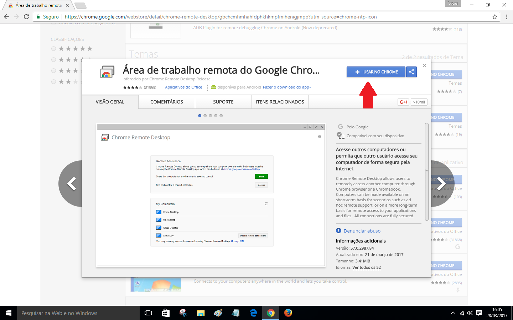The height and width of the screenshot is (320, 513).
Task: Show previous item with left arrow
Action: (71, 183)
